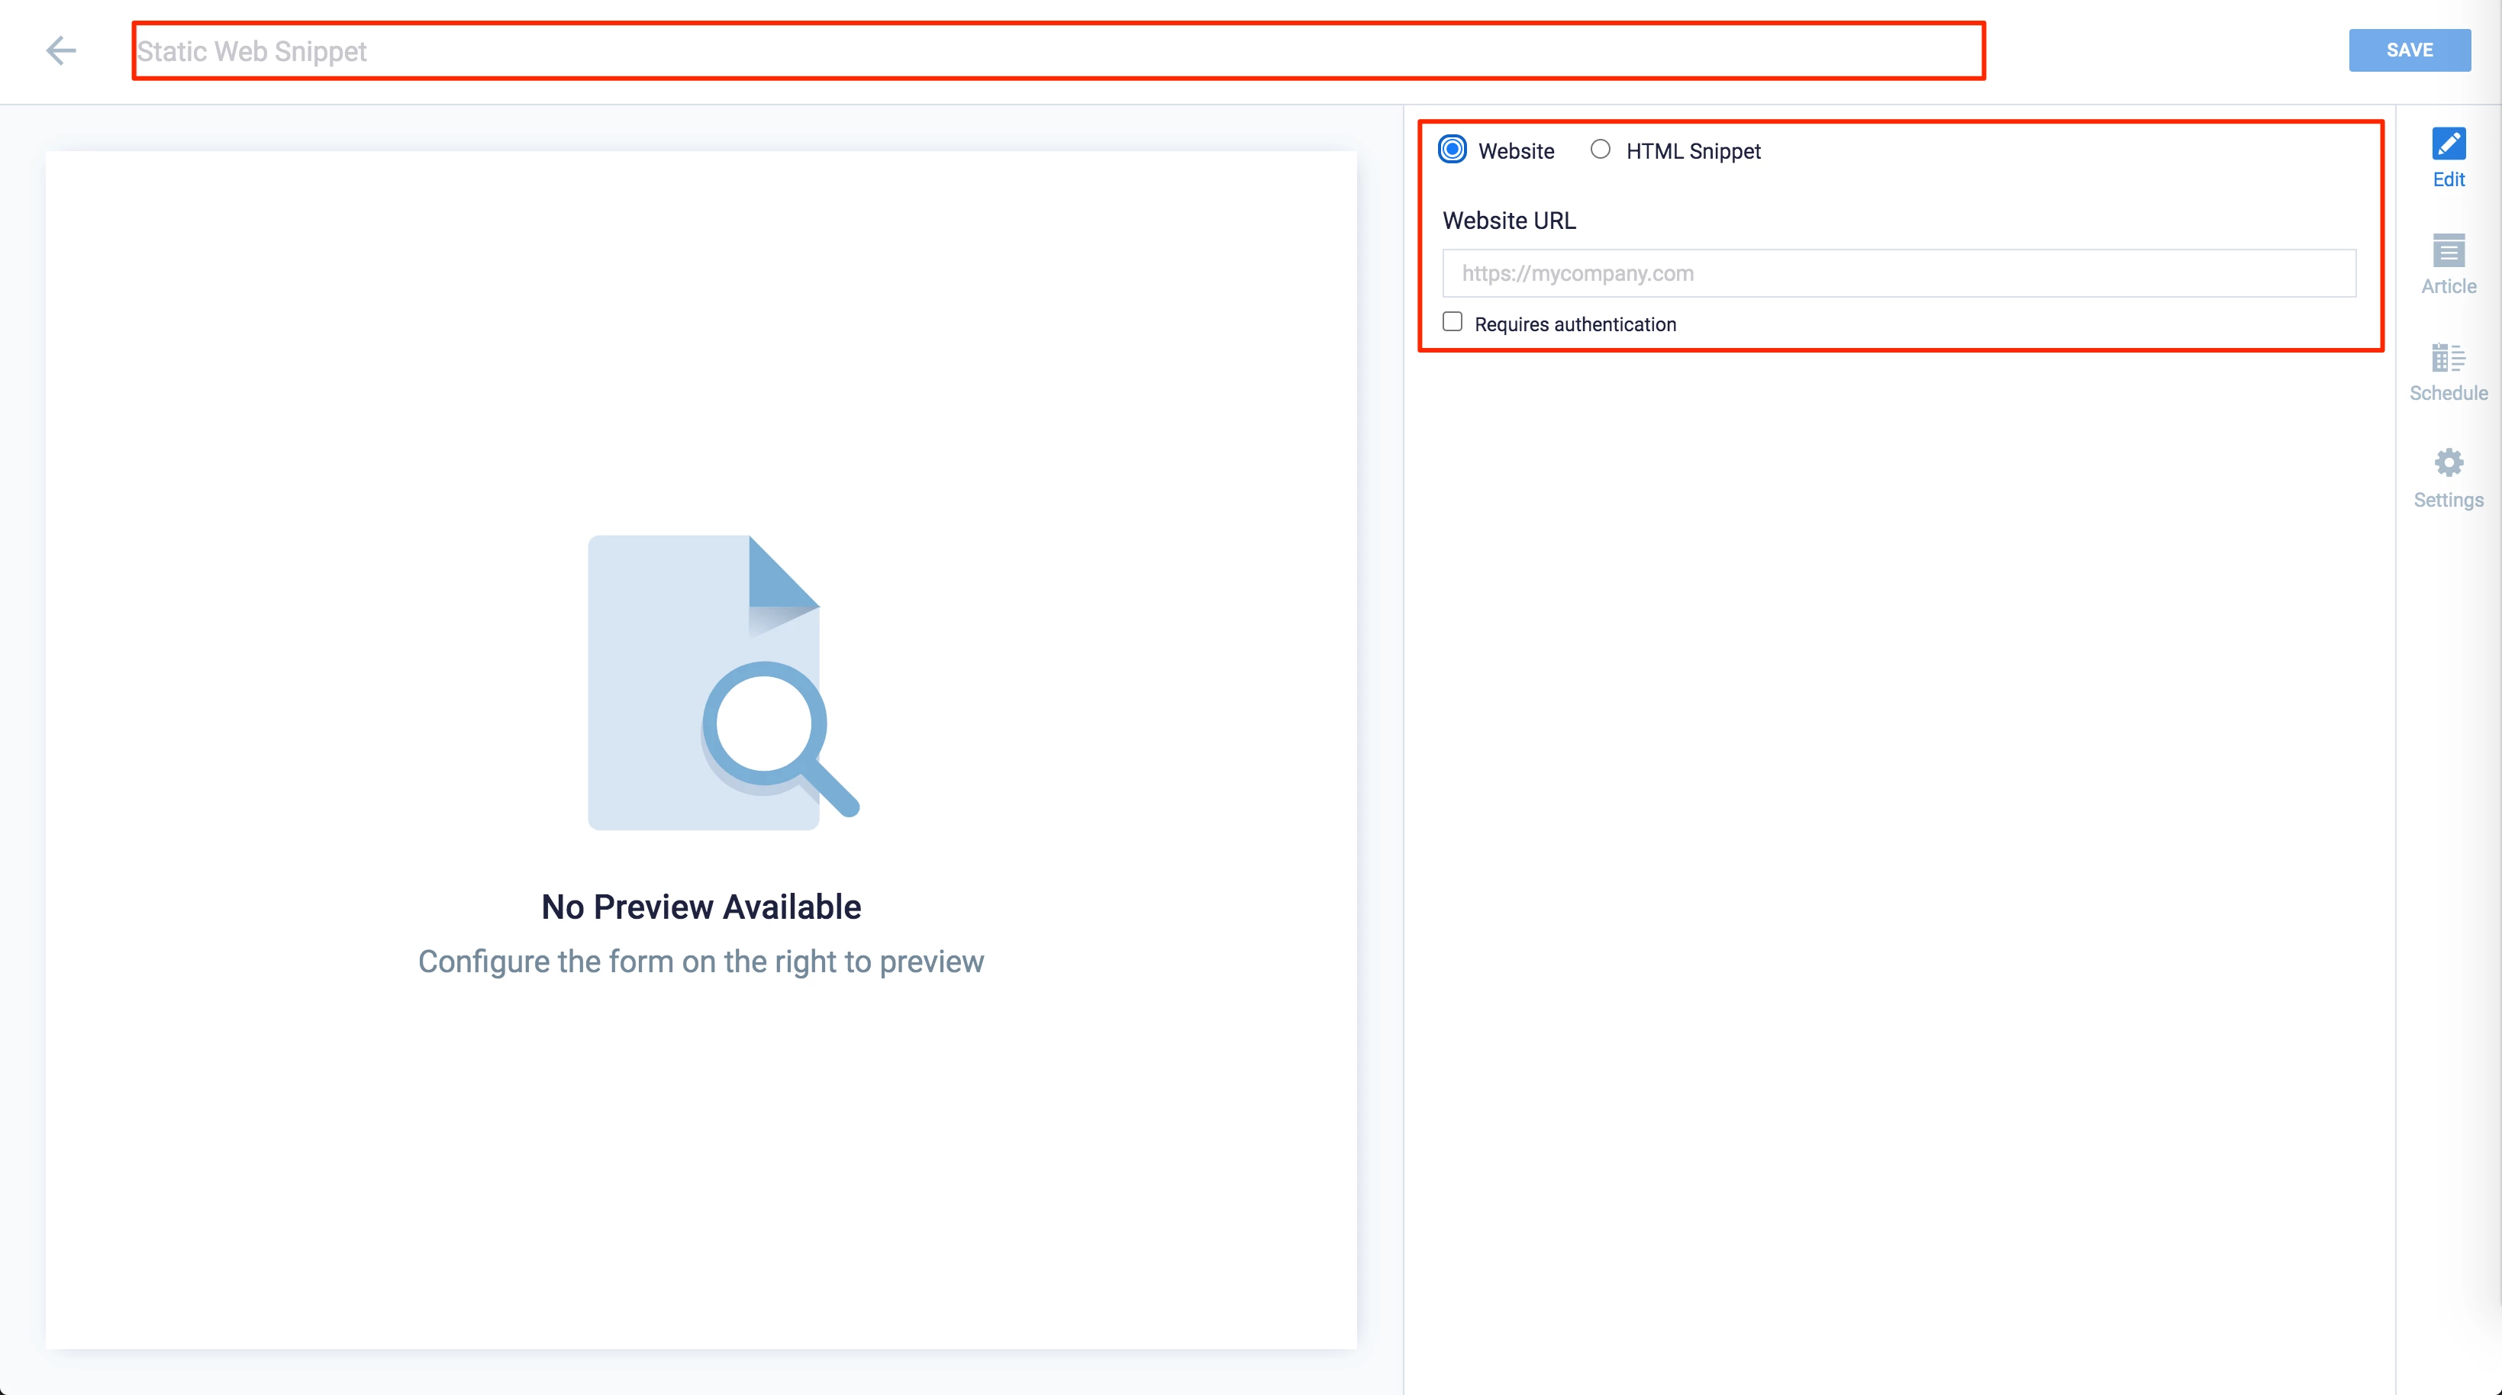
Task: Click the Website option label text
Action: 1515,151
